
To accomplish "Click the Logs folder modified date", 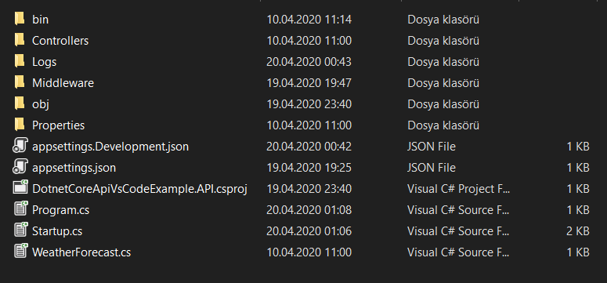I will pyautogui.click(x=309, y=62).
